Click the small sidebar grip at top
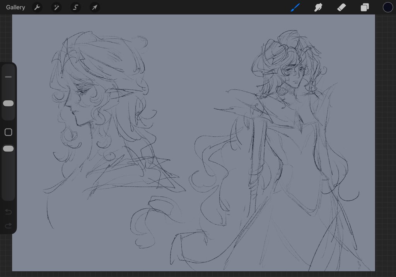 pos(9,77)
